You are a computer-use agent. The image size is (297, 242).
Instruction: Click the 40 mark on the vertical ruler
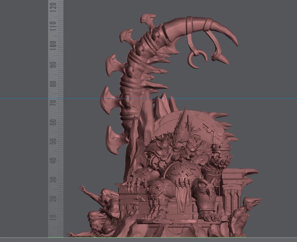54,160
